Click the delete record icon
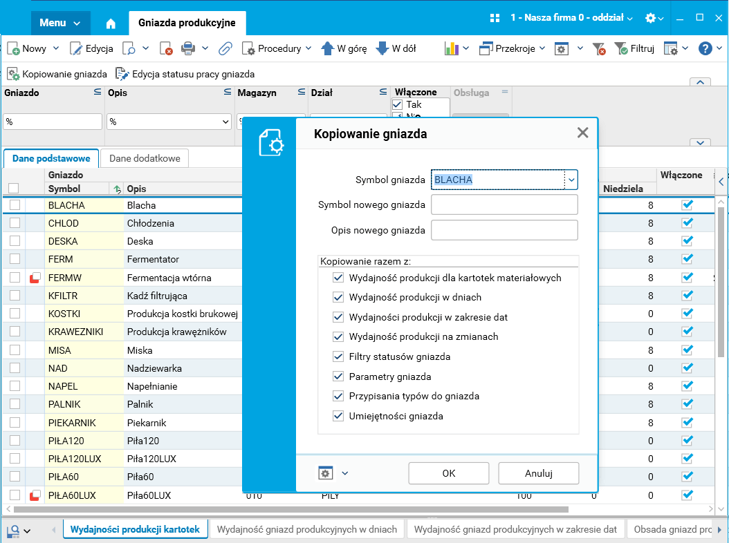The height and width of the screenshot is (543, 729). (x=166, y=48)
